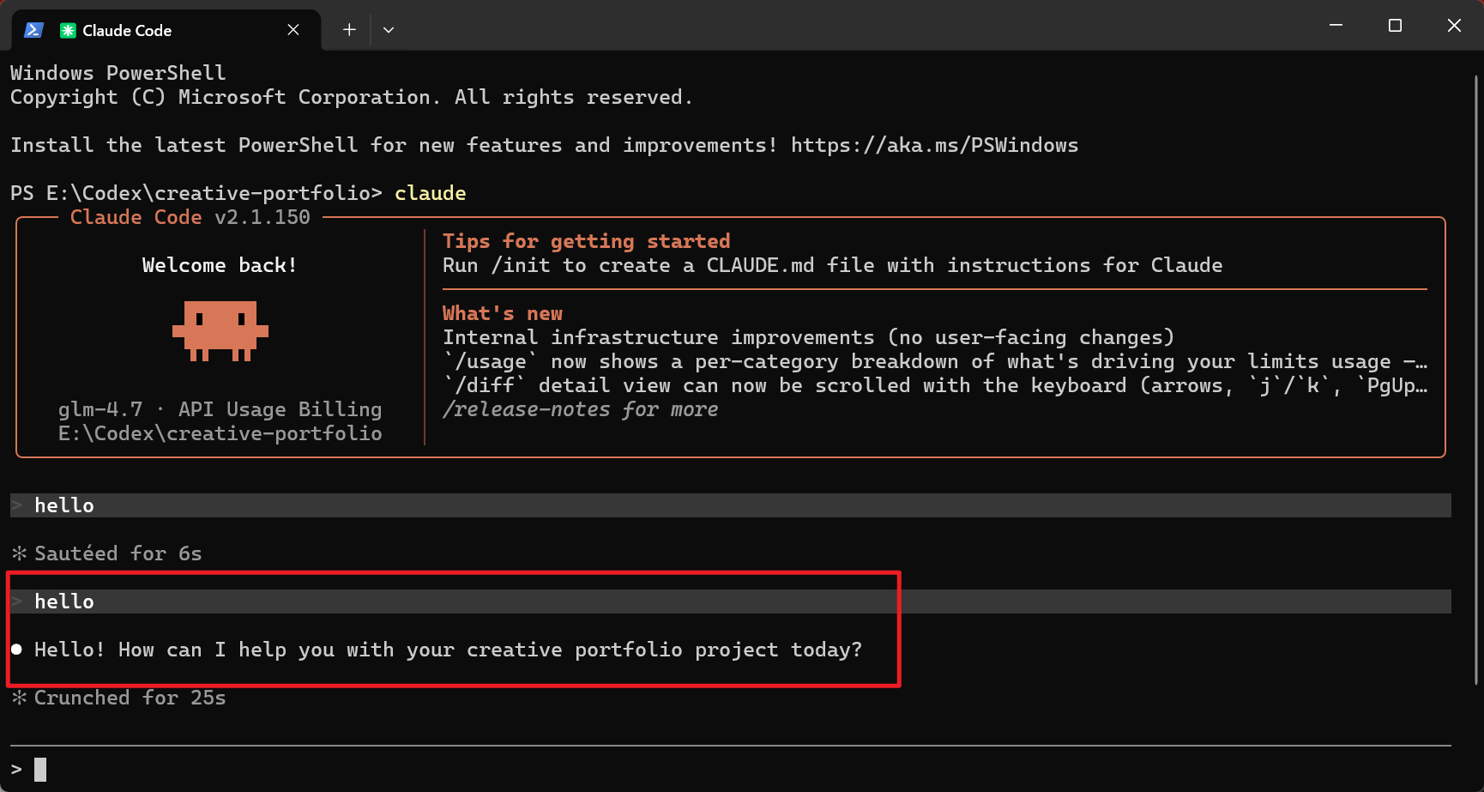Click the white bullet before Hello response
This screenshot has height=792, width=1484.
pyautogui.click(x=17, y=650)
